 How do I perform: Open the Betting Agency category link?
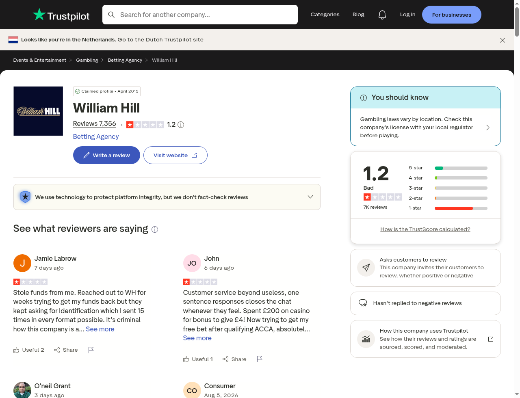click(x=96, y=136)
